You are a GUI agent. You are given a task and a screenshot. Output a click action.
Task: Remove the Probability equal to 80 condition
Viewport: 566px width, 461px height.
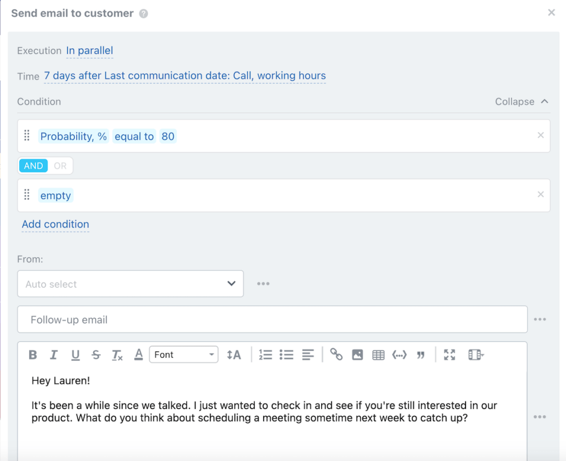[x=541, y=135]
